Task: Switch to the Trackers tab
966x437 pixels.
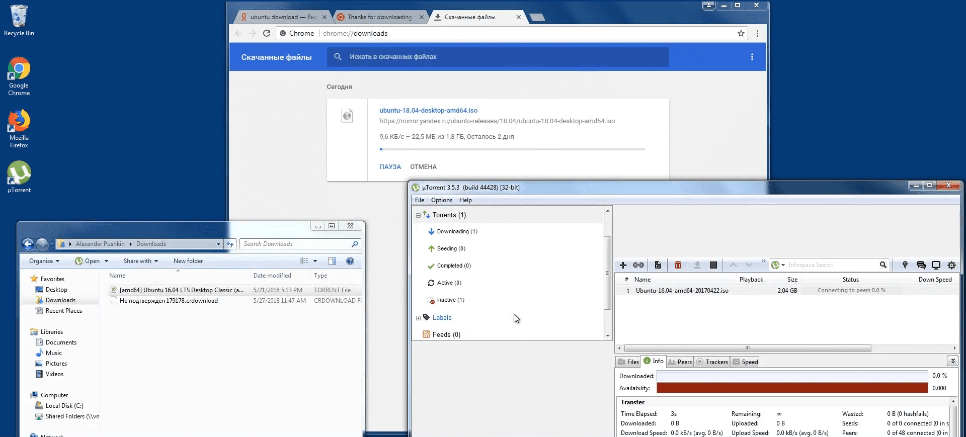Action: point(712,362)
